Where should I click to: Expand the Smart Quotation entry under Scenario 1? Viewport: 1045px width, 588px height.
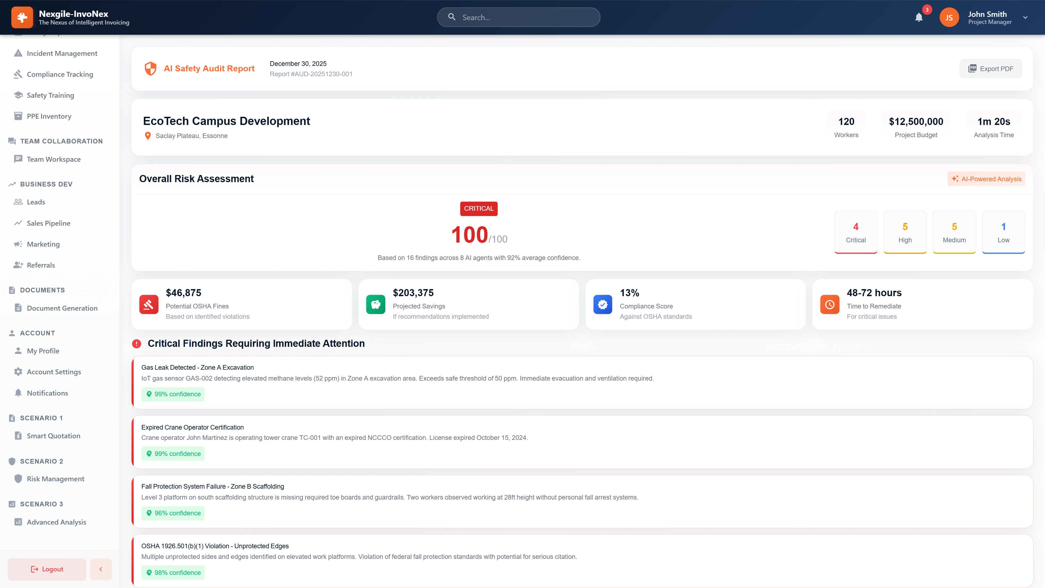[54, 436]
